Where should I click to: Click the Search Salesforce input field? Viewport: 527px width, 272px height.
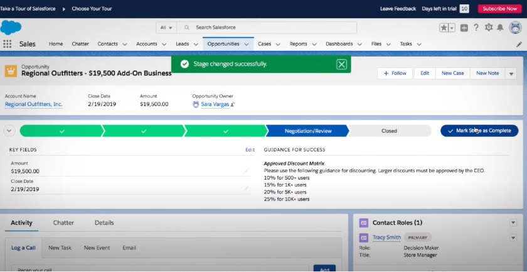(x=267, y=28)
